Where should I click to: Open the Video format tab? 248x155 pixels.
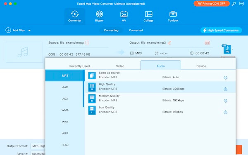pyautogui.click(x=120, y=66)
